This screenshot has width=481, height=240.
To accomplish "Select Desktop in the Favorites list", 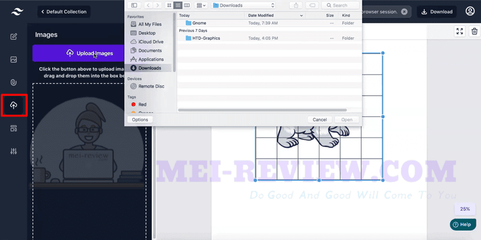I will [x=147, y=33].
